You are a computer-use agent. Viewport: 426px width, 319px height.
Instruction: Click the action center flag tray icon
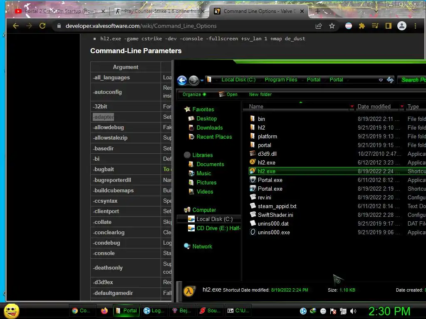333,311
